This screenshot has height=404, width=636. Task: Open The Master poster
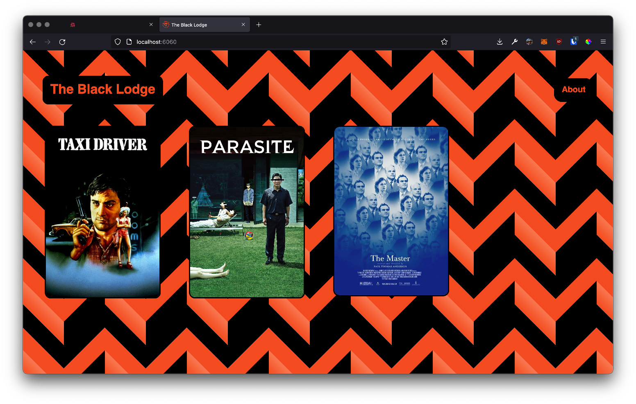(x=391, y=211)
